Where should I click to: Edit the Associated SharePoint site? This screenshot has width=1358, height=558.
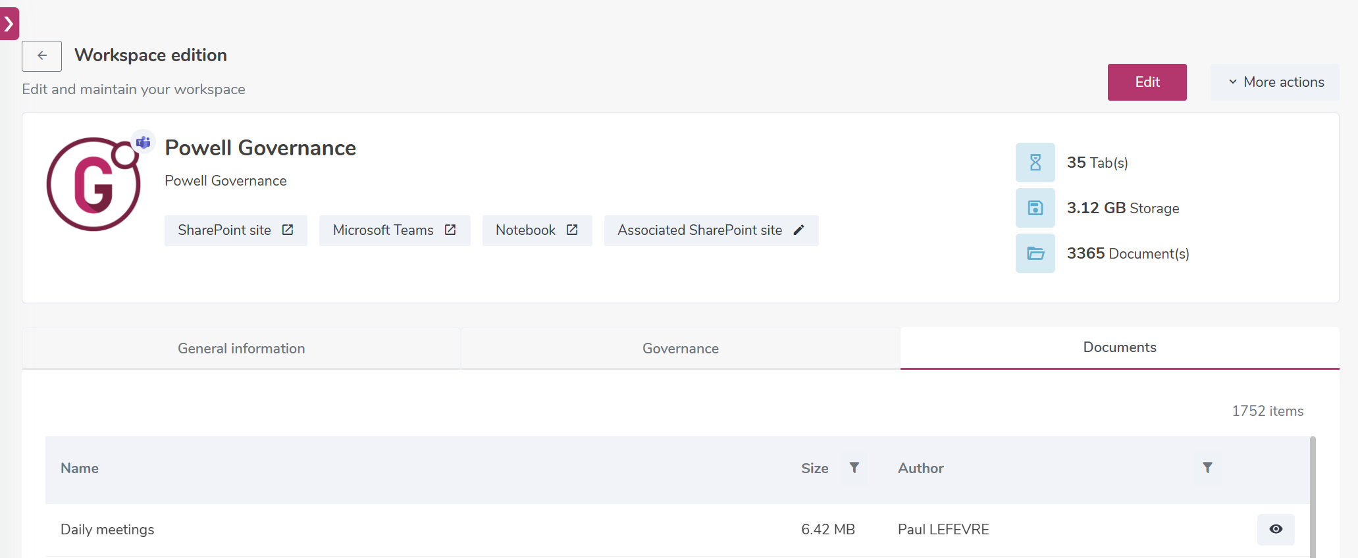712,230
